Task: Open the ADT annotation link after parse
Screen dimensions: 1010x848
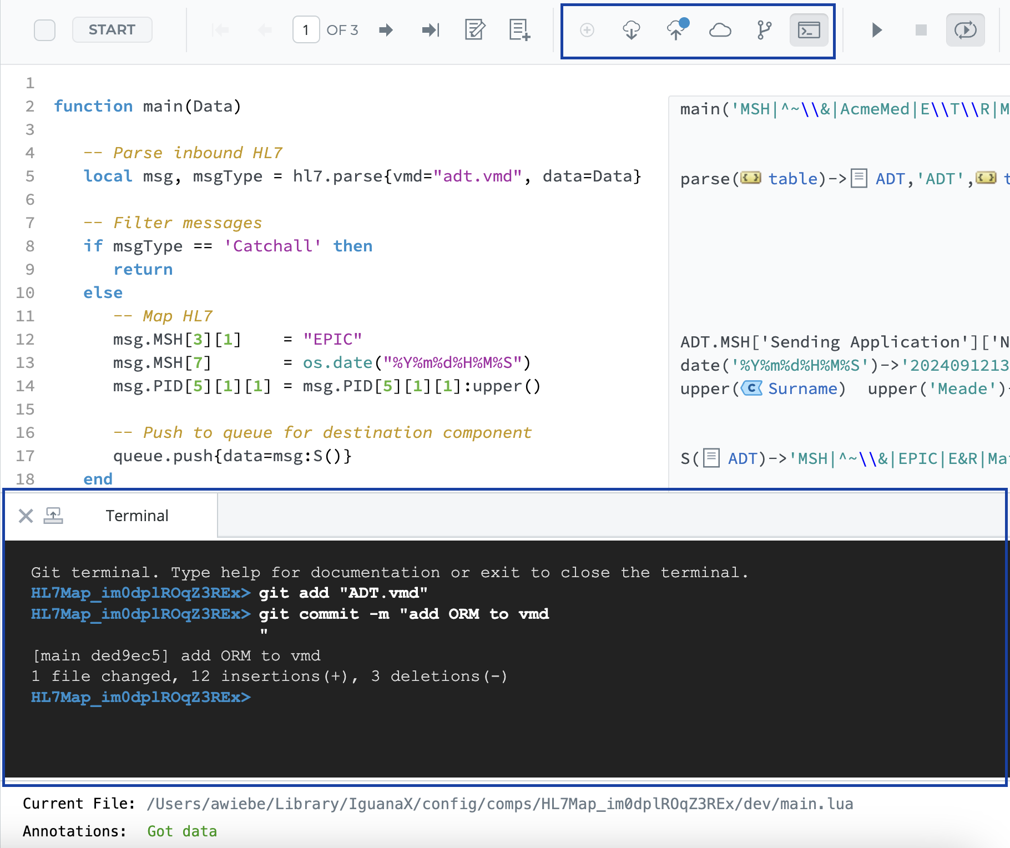Action: [x=890, y=179]
